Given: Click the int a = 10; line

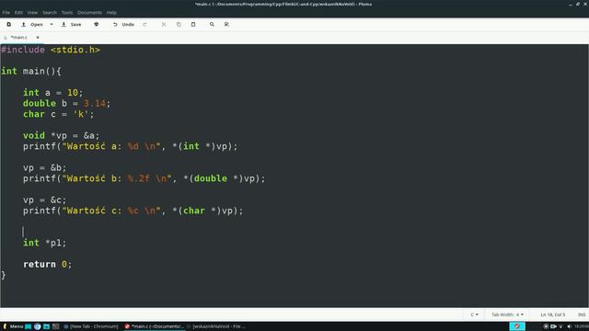Looking at the screenshot, I should [52, 93].
